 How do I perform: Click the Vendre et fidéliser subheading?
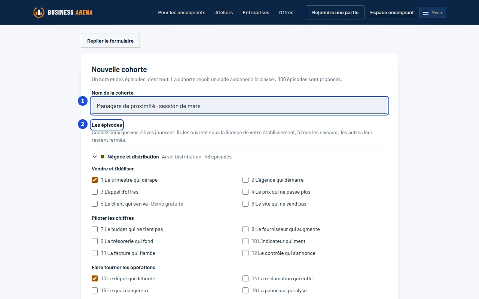pos(113,169)
